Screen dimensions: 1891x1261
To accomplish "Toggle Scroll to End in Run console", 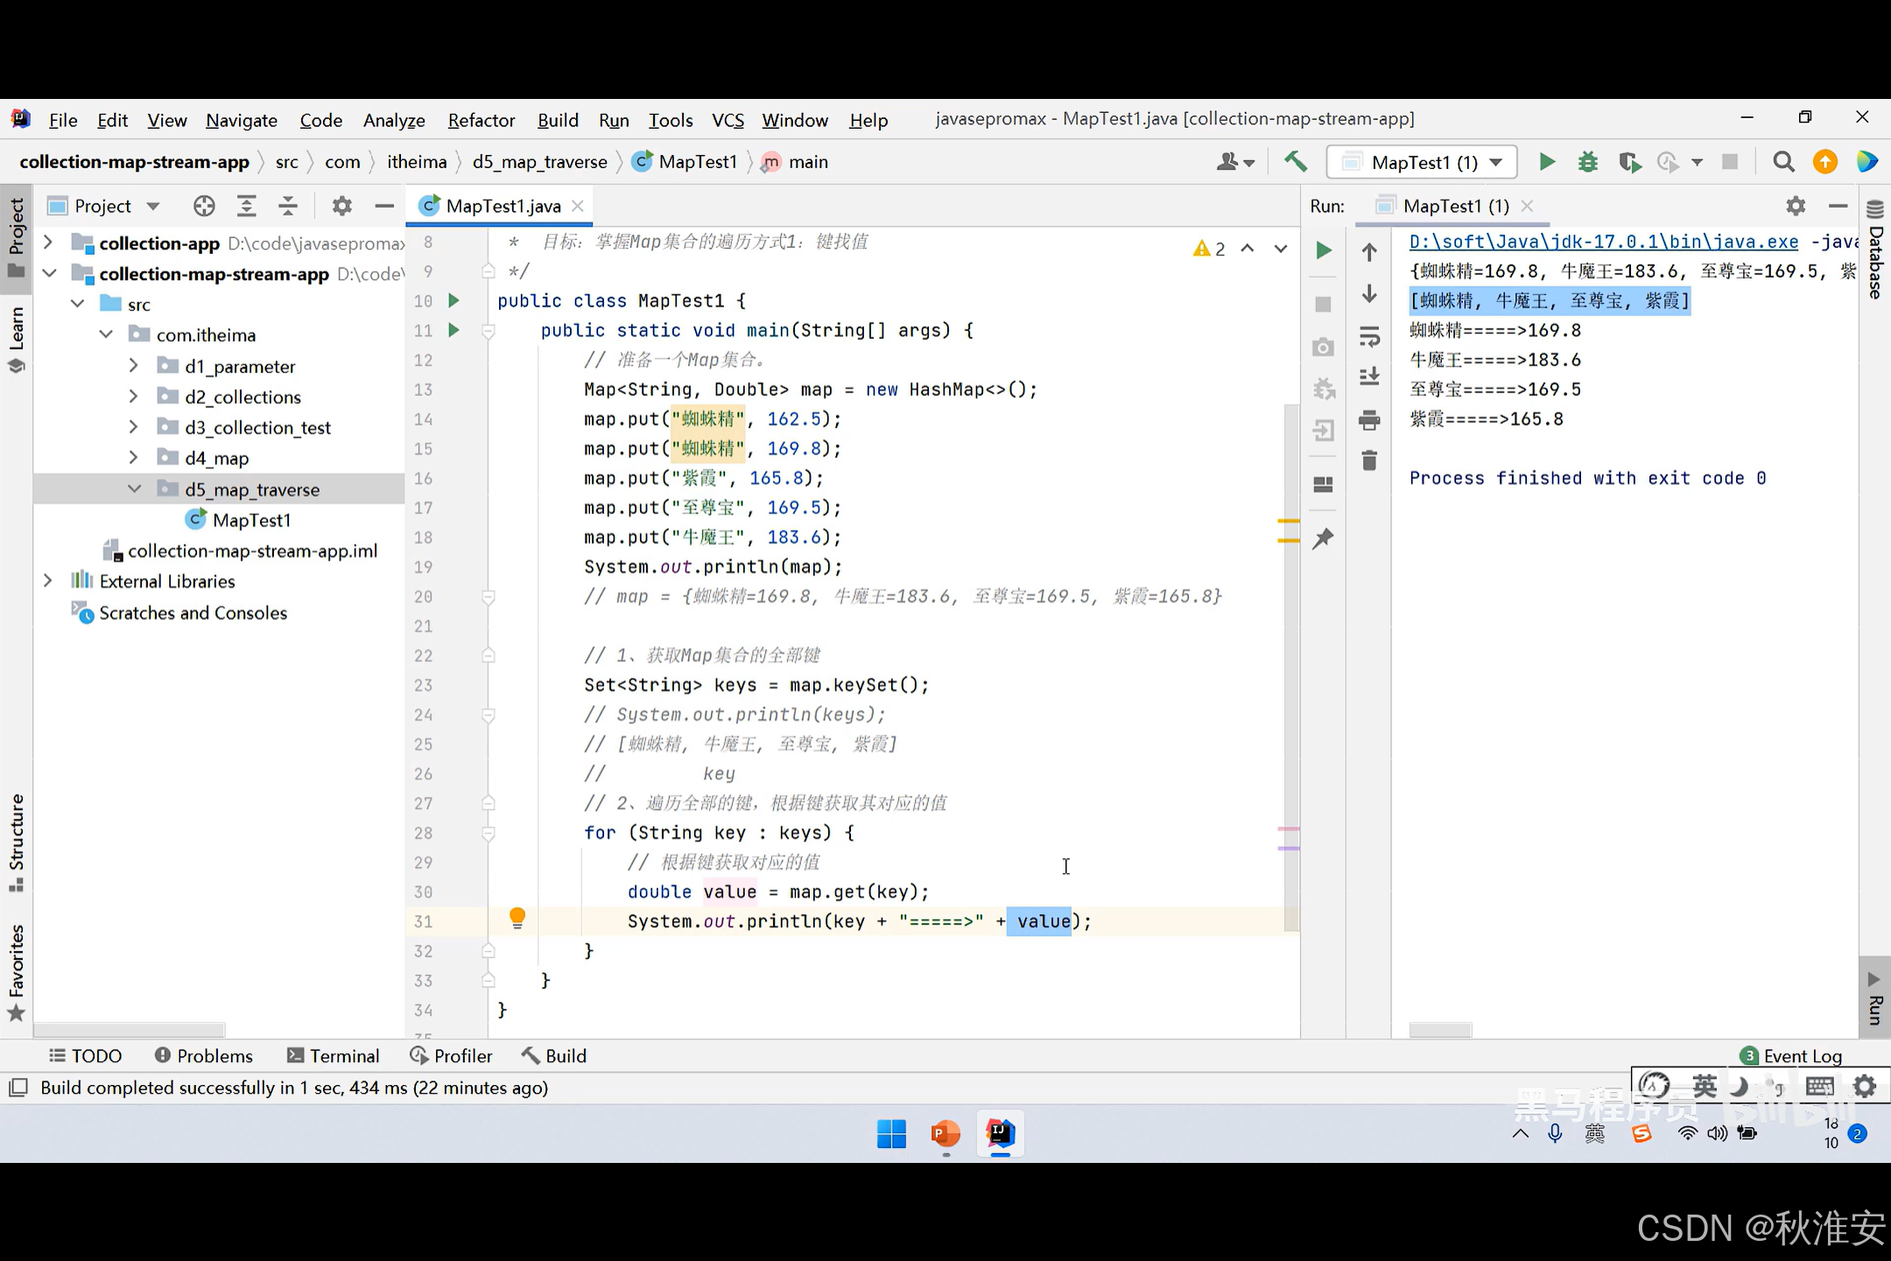I will tap(1369, 377).
